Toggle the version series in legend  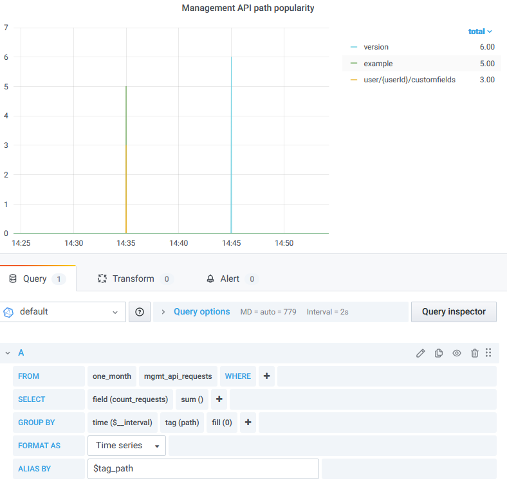click(376, 47)
